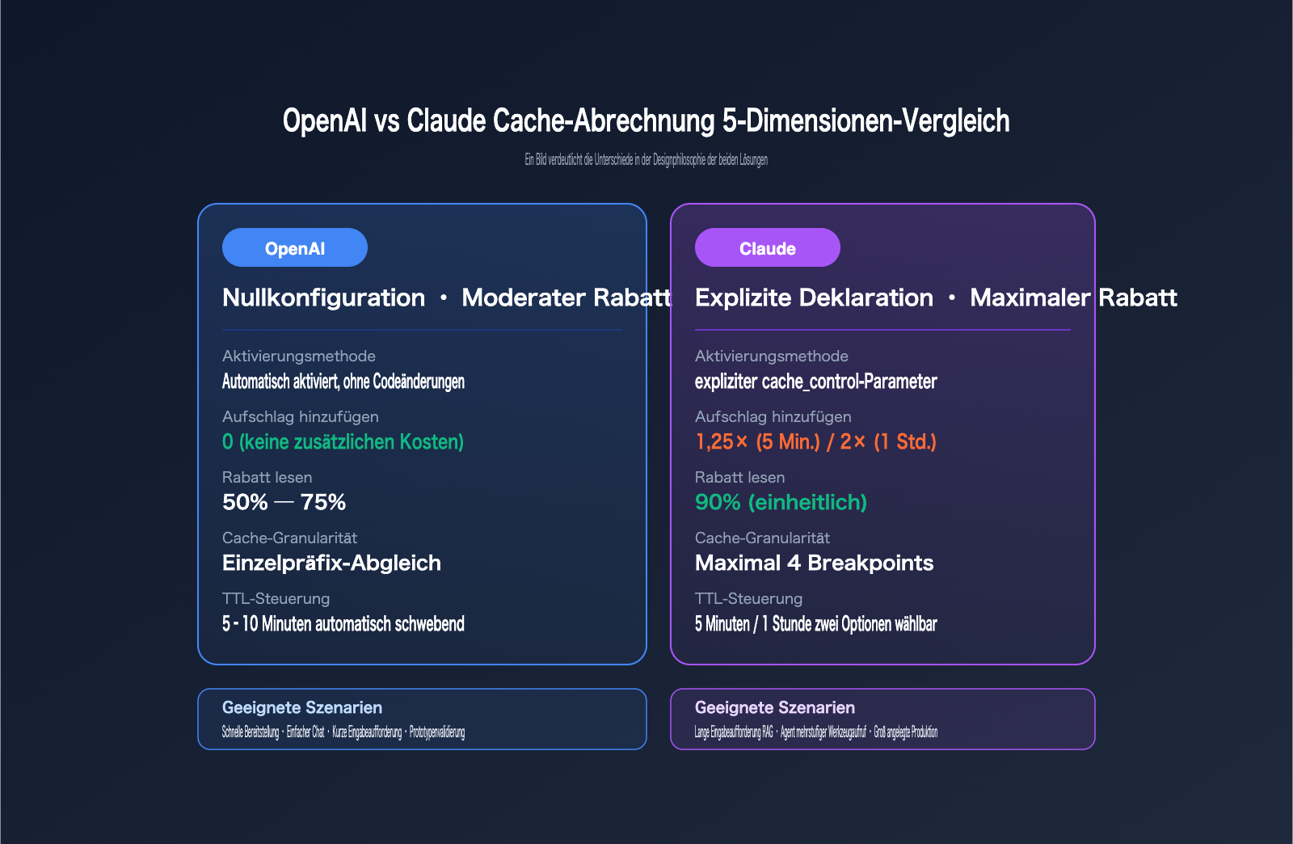
Task: Click 'Aktivierungsmethode' label in the OpenAI card
Action: pyautogui.click(x=299, y=356)
